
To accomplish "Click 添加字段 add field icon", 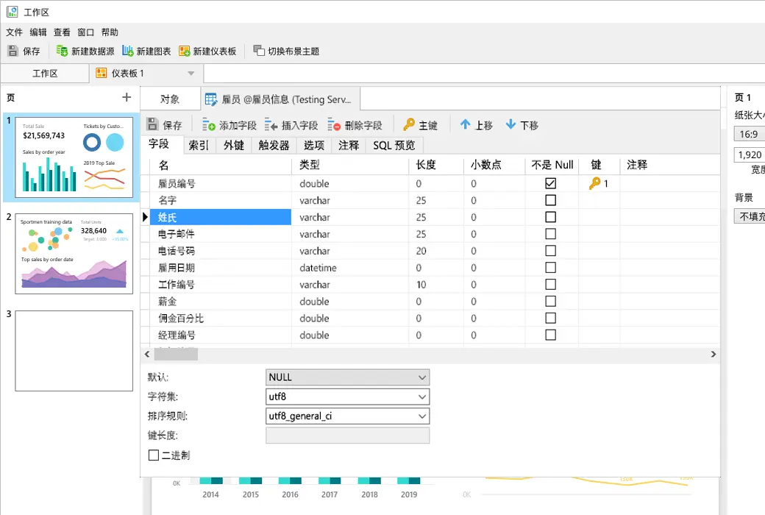I will [x=209, y=125].
